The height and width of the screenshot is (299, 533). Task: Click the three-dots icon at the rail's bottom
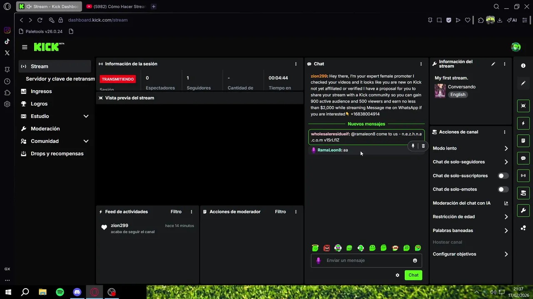coord(523,228)
